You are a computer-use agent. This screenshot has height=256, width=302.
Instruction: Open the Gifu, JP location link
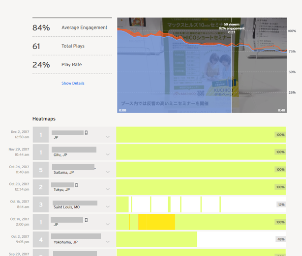coord(60,155)
